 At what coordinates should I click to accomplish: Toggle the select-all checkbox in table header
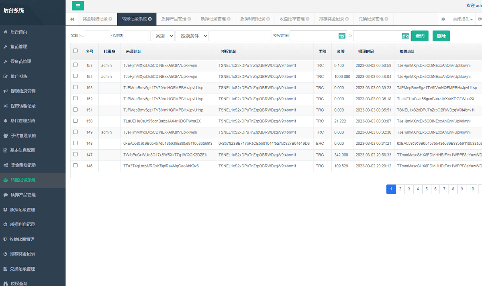pos(75,51)
